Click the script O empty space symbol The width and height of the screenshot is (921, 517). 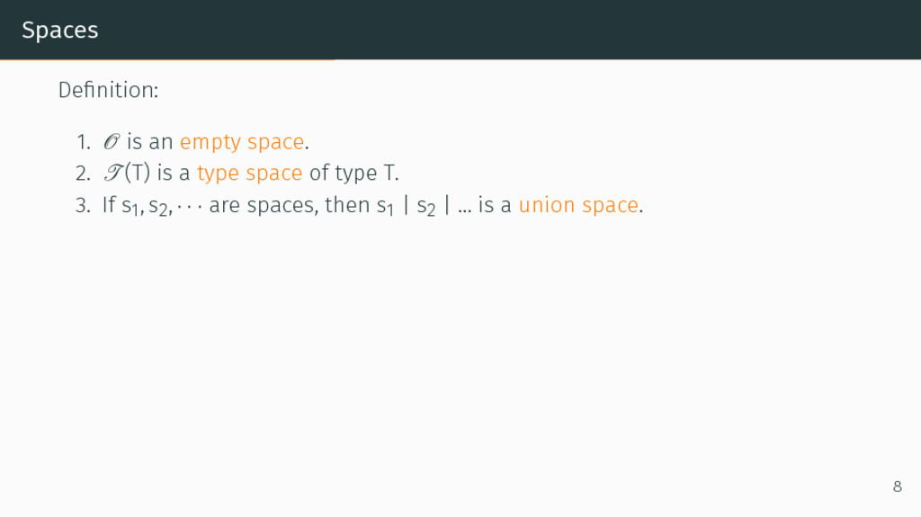[x=110, y=142]
